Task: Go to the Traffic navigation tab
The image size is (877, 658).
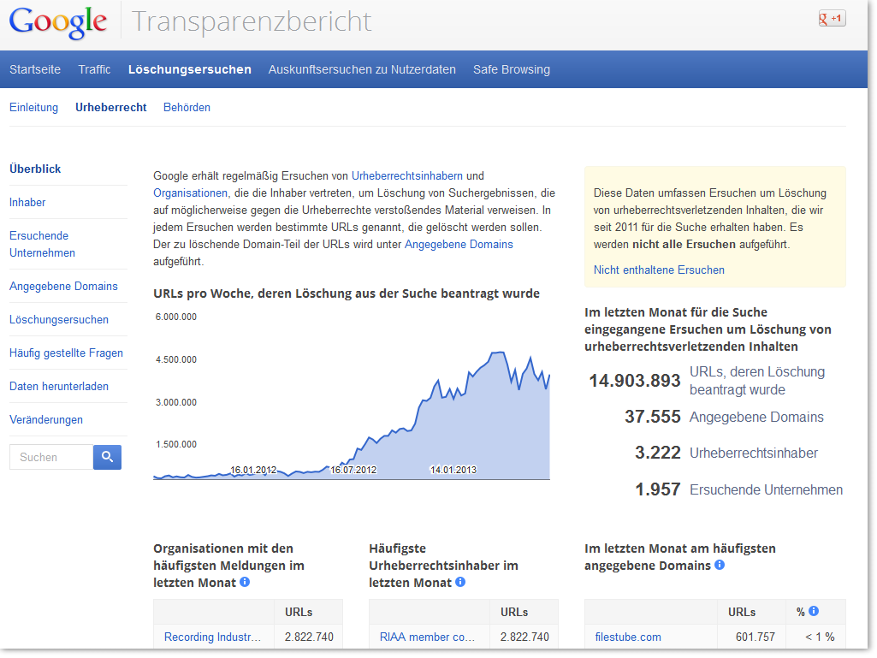Action: tap(94, 69)
